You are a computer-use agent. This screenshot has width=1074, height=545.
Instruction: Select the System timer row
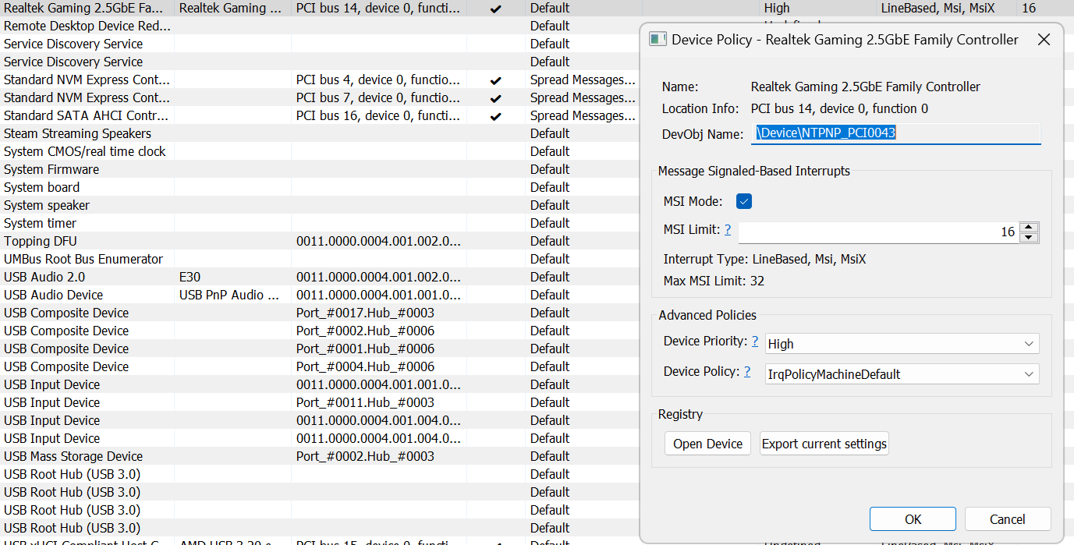pos(320,223)
